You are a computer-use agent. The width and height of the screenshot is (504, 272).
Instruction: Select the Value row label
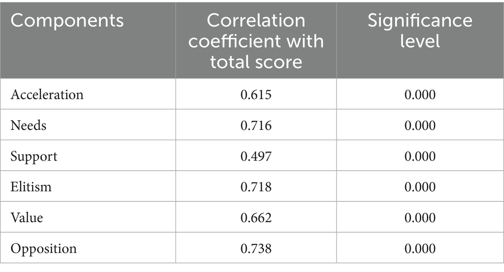click(x=27, y=218)
